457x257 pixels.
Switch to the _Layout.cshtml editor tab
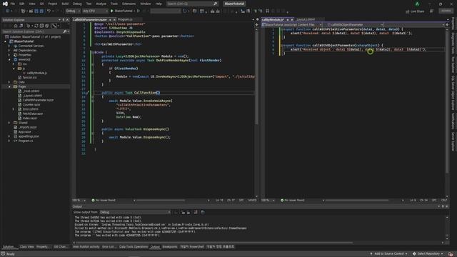tap(306, 19)
